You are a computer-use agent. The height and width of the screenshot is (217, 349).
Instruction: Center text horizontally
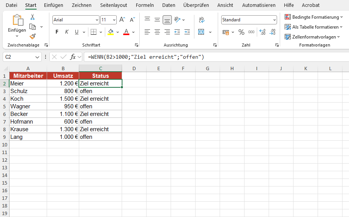tap(157, 32)
